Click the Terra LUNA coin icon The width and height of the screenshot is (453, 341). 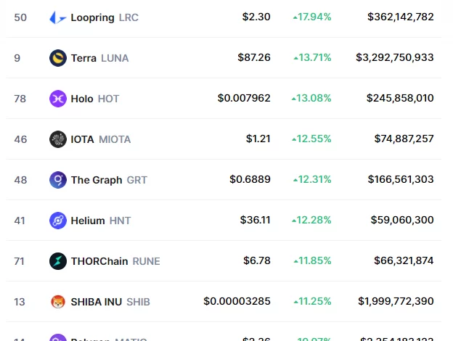coord(57,57)
